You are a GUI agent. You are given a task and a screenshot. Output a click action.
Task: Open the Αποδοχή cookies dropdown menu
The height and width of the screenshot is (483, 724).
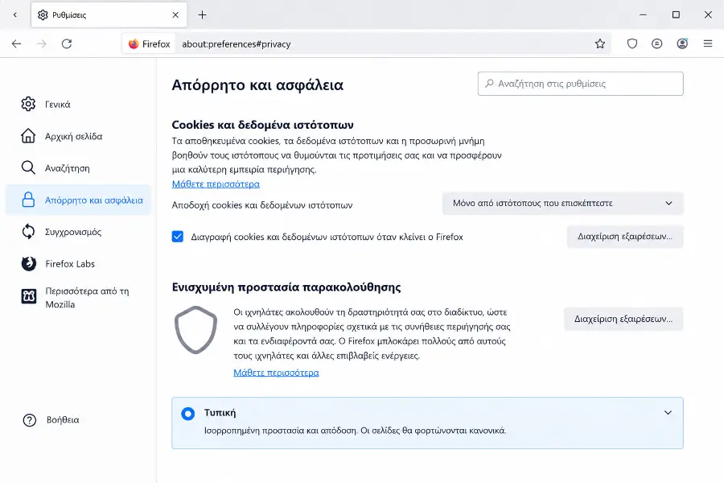562,204
